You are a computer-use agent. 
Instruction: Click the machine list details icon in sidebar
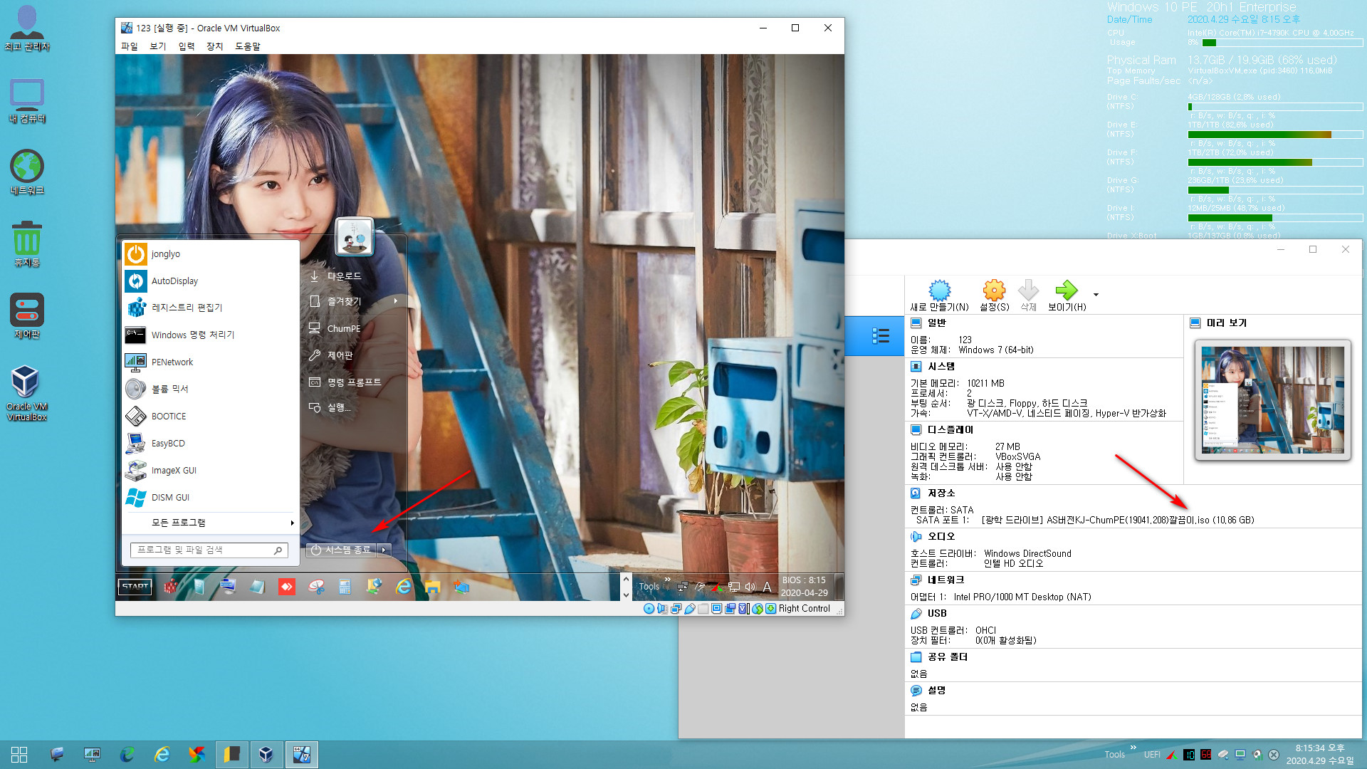click(x=881, y=336)
